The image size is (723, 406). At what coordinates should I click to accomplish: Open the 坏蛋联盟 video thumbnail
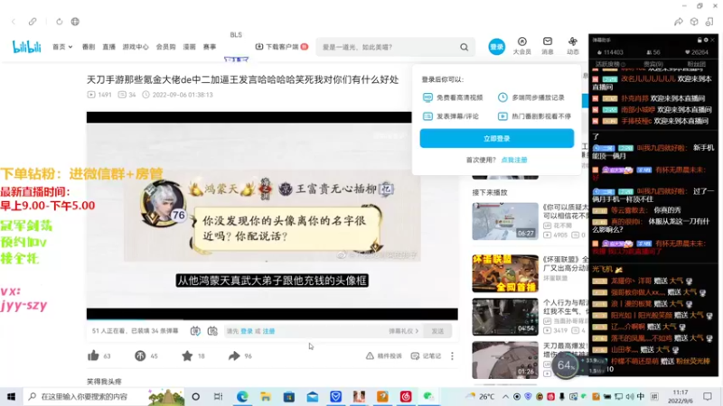click(x=505, y=273)
